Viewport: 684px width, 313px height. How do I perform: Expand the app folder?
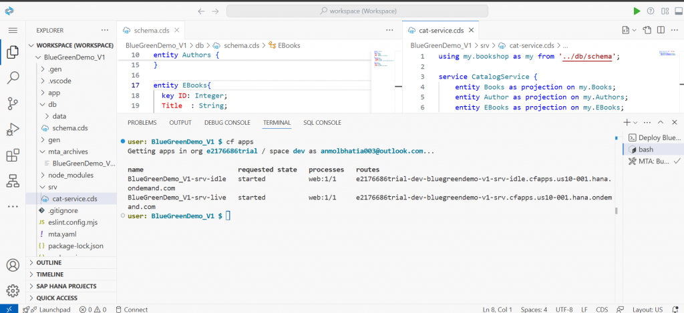click(x=71, y=92)
